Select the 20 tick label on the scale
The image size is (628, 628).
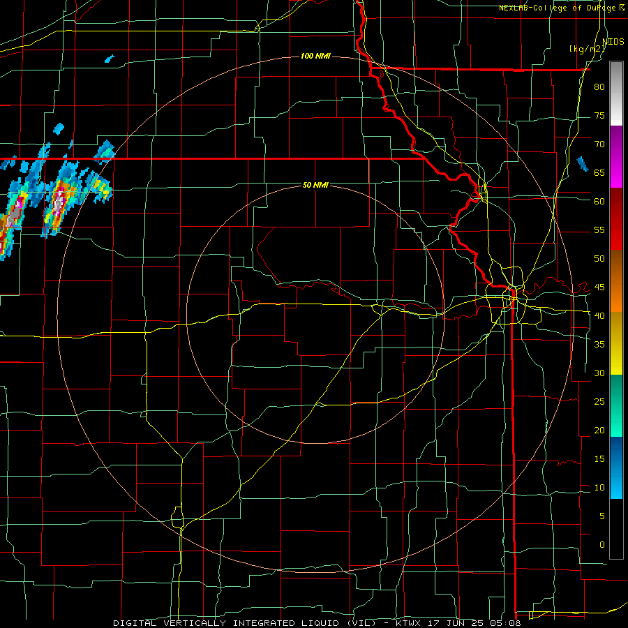pyautogui.click(x=599, y=430)
